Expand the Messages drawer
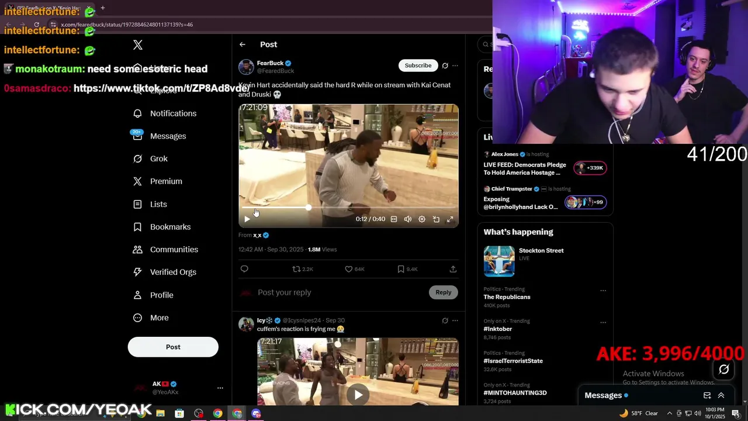 coord(721,396)
